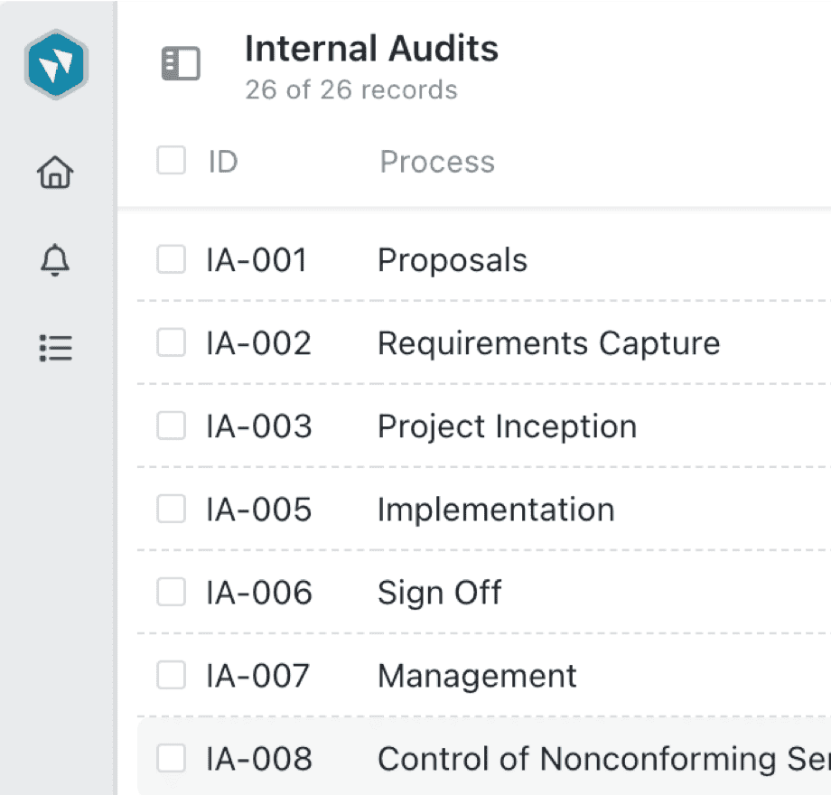Select the Project Inception process cell

coord(508,427)
